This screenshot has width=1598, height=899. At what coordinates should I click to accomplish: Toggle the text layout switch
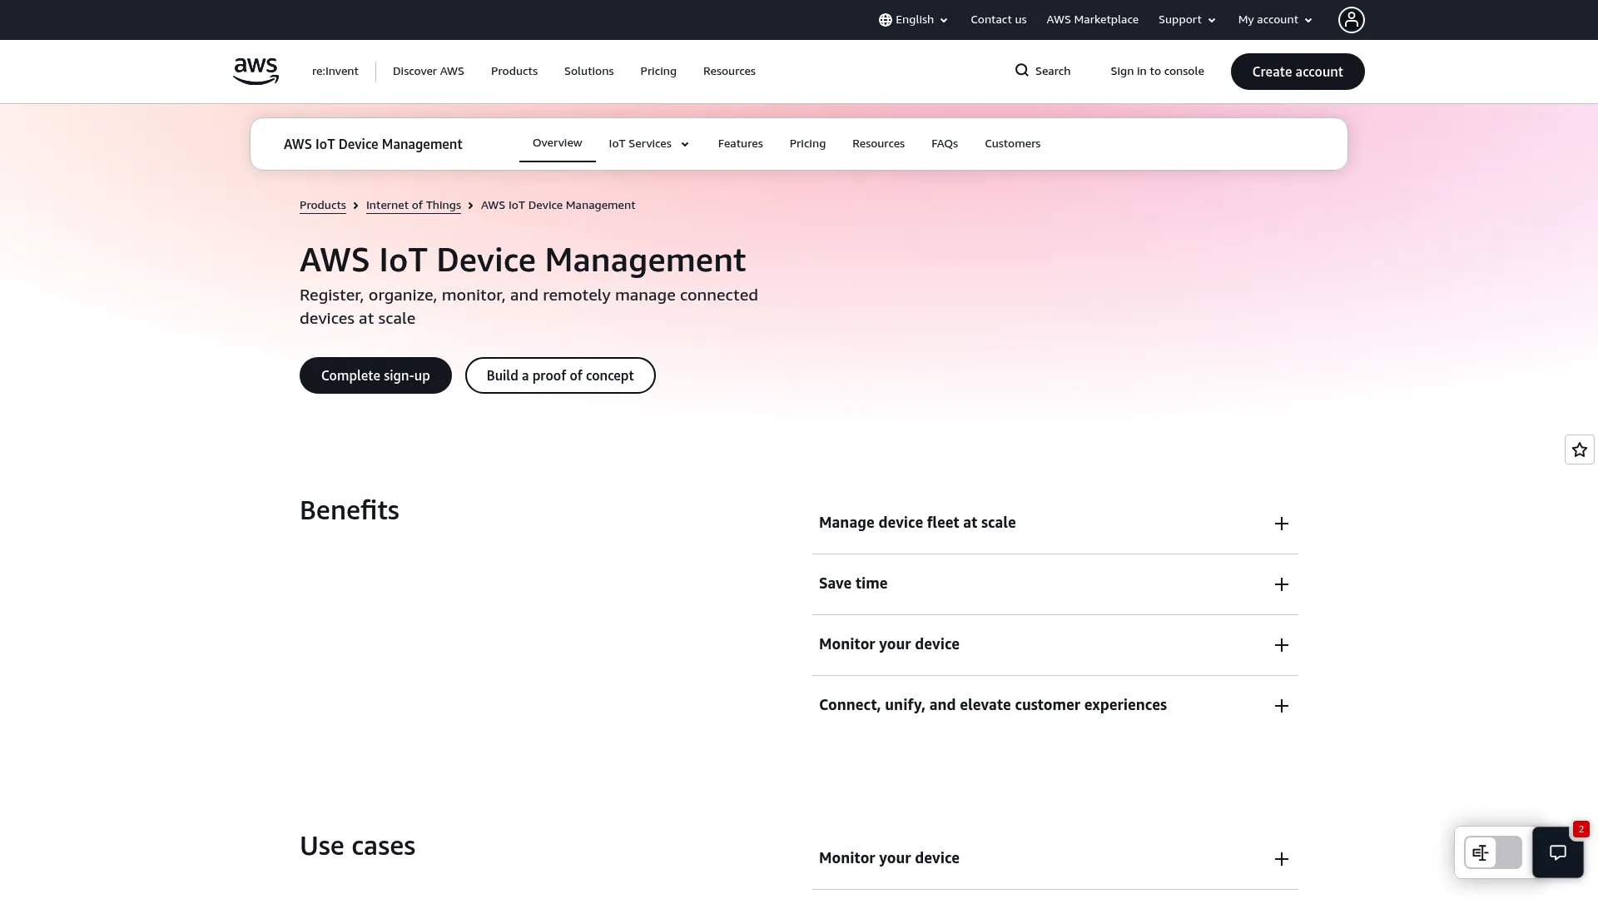[x=1492, y=852]
